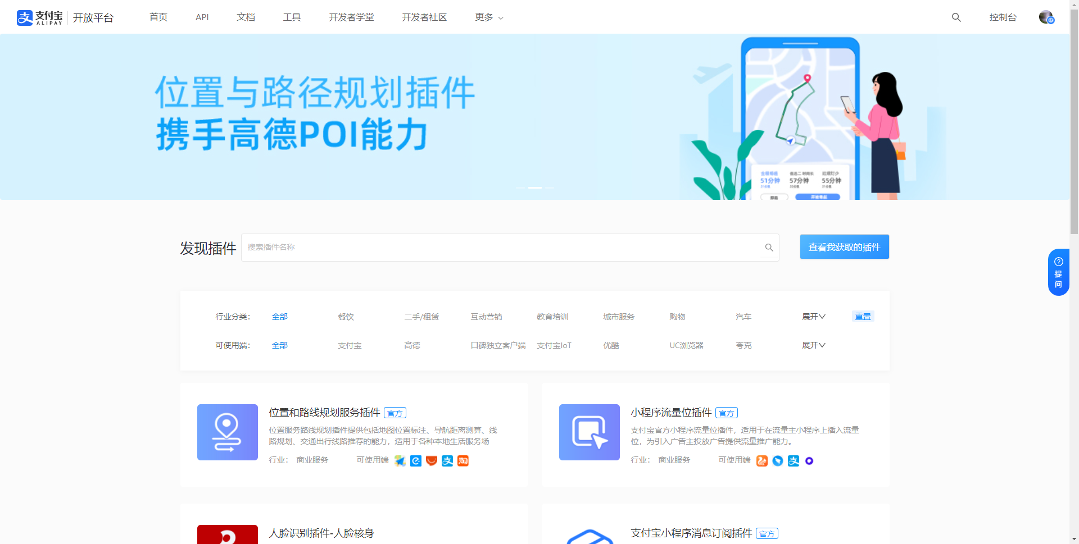Click the orange 淘宝 icon in the location plugin card
Image resolution: width=1079 pixels, height=544 pixels.
click(463, 461)
